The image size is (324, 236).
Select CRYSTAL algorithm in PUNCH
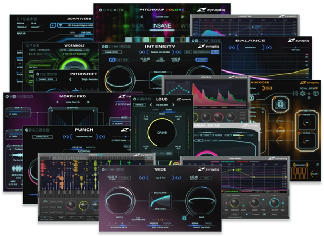[x=77, y=147]
